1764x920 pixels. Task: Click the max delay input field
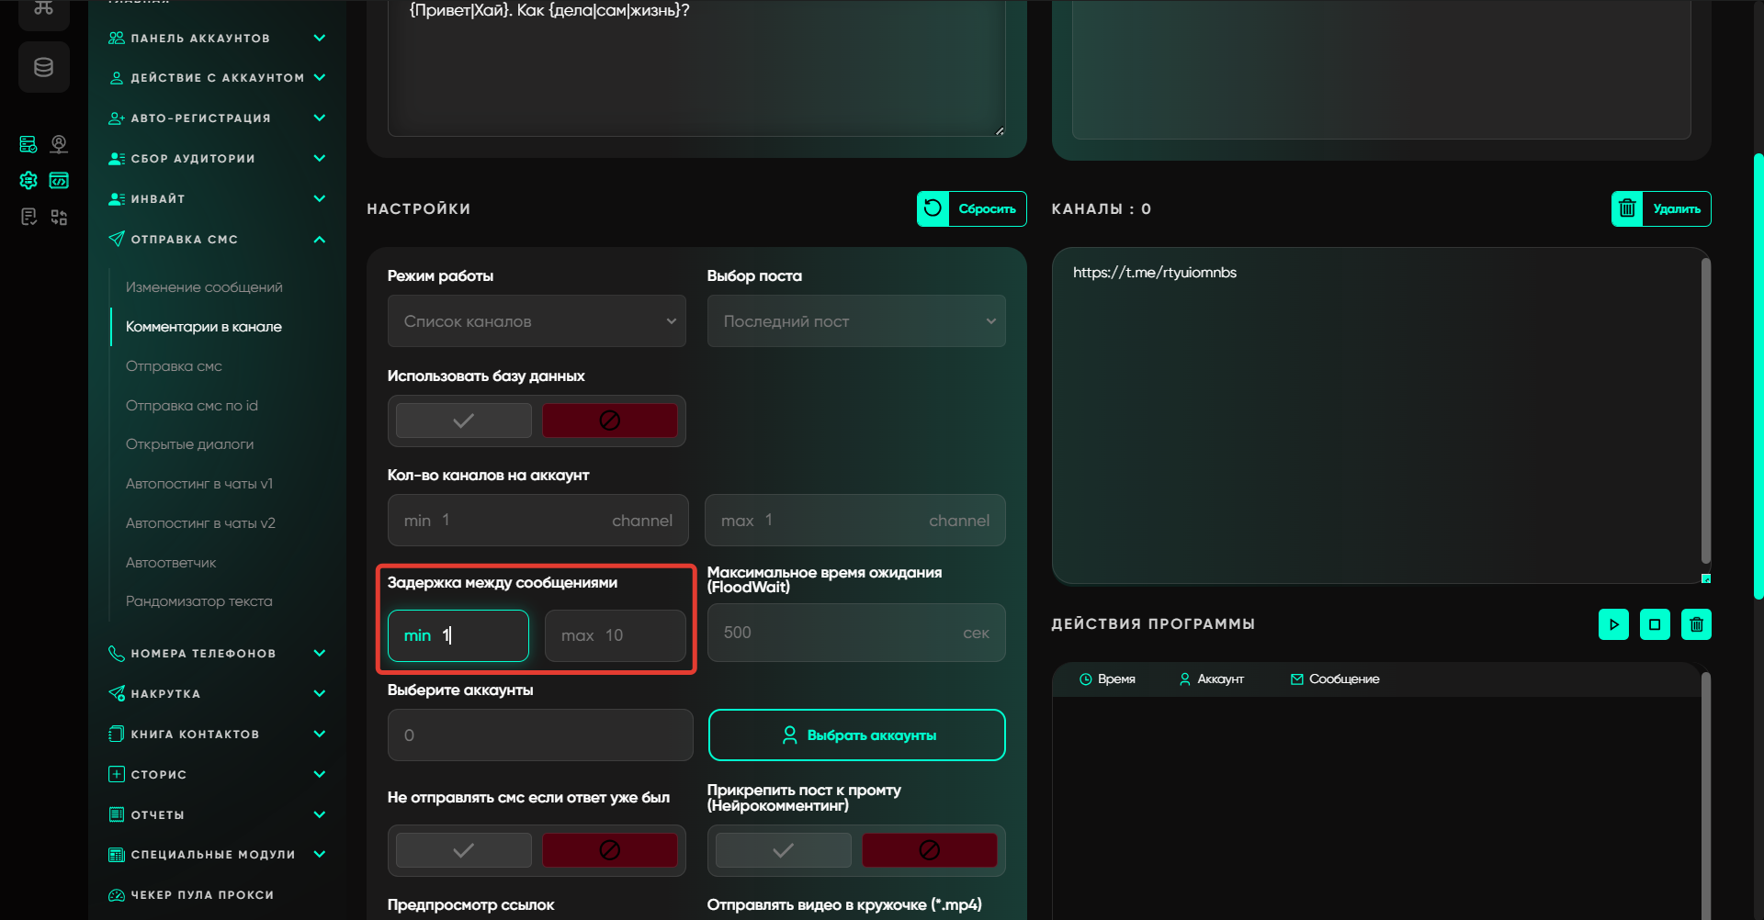[x=615, y=635]
